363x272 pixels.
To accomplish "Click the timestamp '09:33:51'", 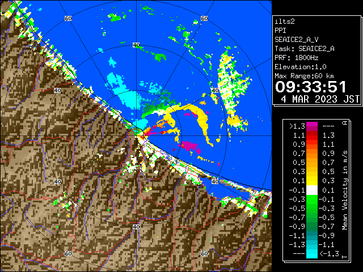I will coord(311,87).
